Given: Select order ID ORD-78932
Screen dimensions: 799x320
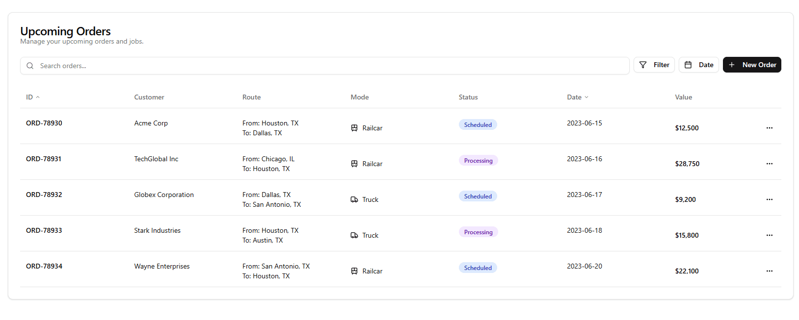Looking at the screenshot, I should (44, 195).
